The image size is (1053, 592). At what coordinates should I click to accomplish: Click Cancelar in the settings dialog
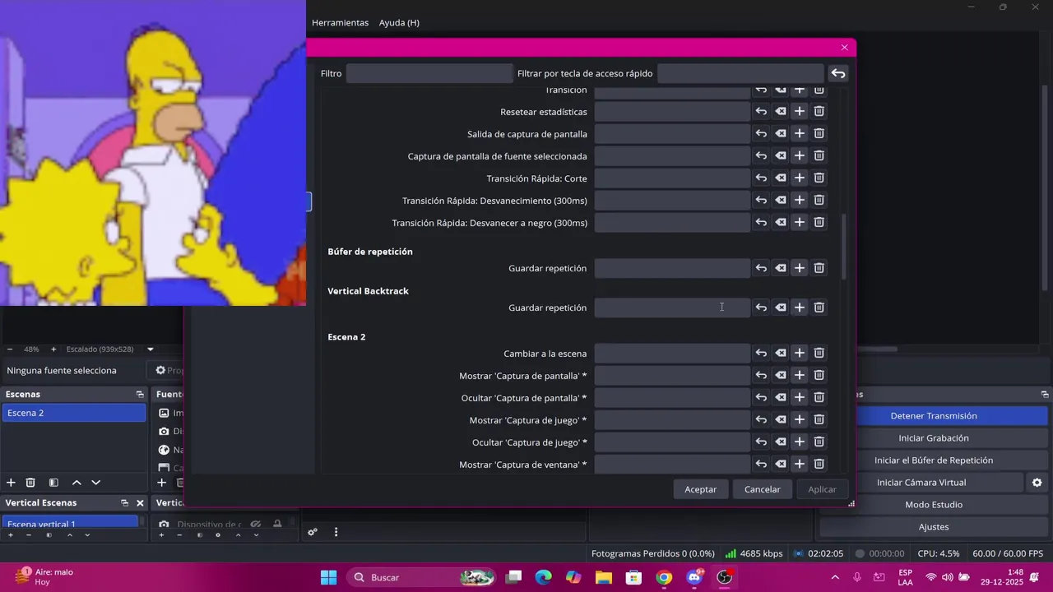pyautogui.click(x=763, y=489)
